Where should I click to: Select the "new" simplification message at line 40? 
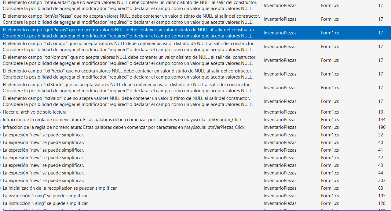click(x=43, y=142)
